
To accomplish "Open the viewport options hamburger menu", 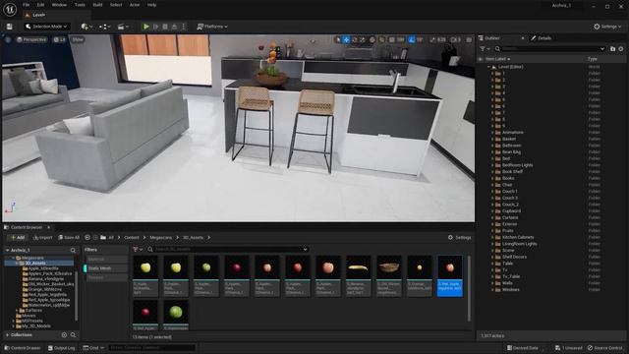I will point(8,39).
